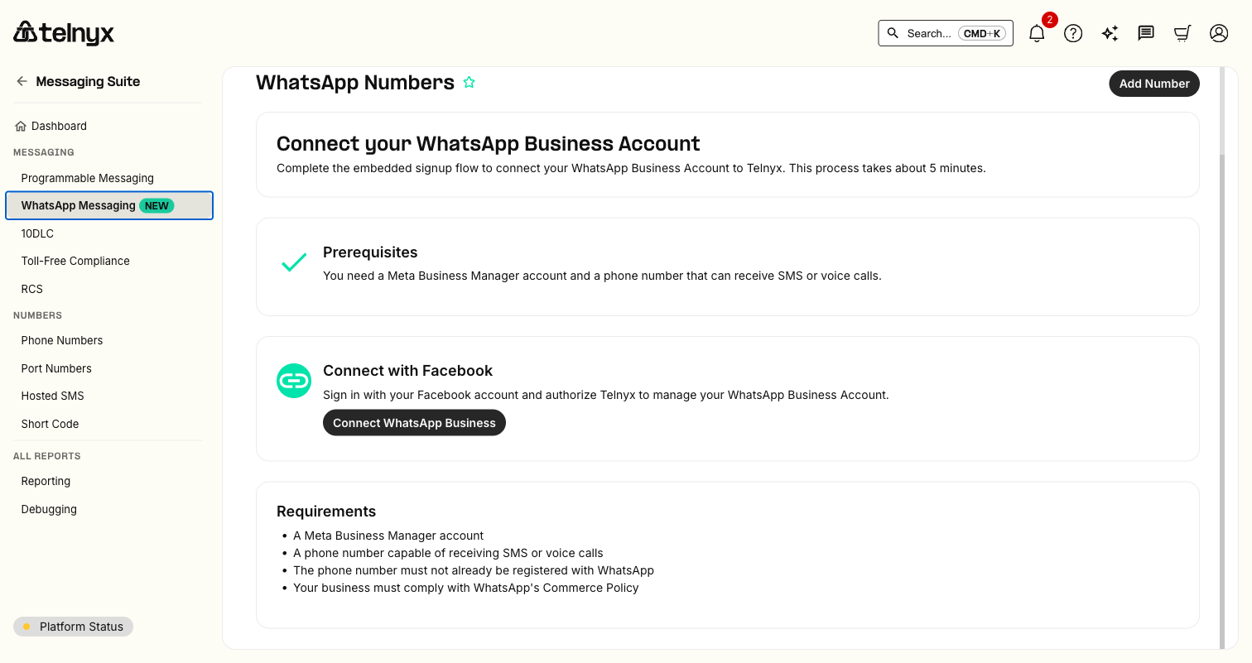Viewport: 1252px width, 663px height.
Task: Open Toll-Free Compliance
Action: [x=75, y=261]
